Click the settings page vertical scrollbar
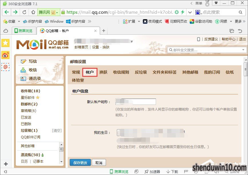 click(x=246, y=69)
